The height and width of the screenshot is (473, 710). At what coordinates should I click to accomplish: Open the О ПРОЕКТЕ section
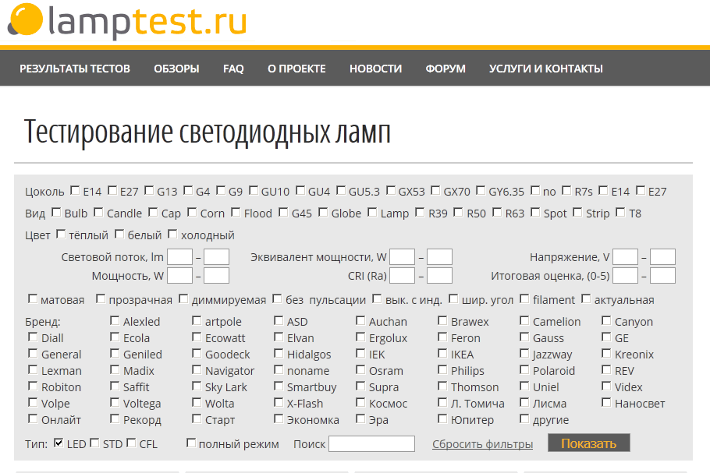pyautogui.click(x=296, y=69)
